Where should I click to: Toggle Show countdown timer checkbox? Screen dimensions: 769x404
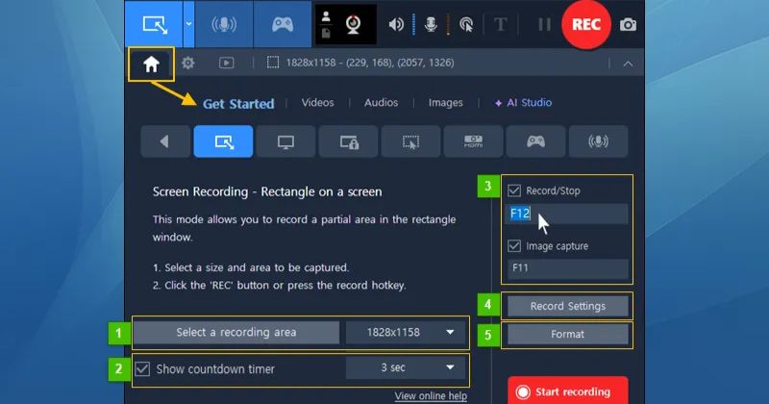pos(142,368)
